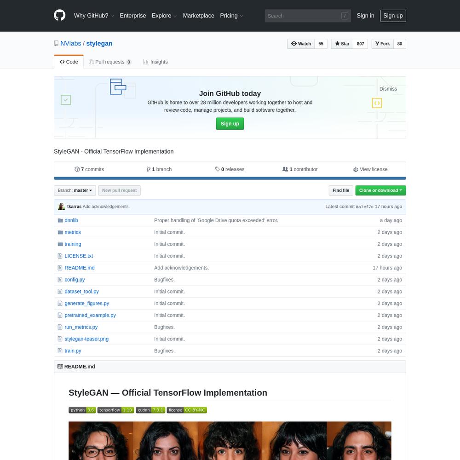Open generate_figures.py file
The height and width of the screenshot is (460, 460).
pos(87,303)
